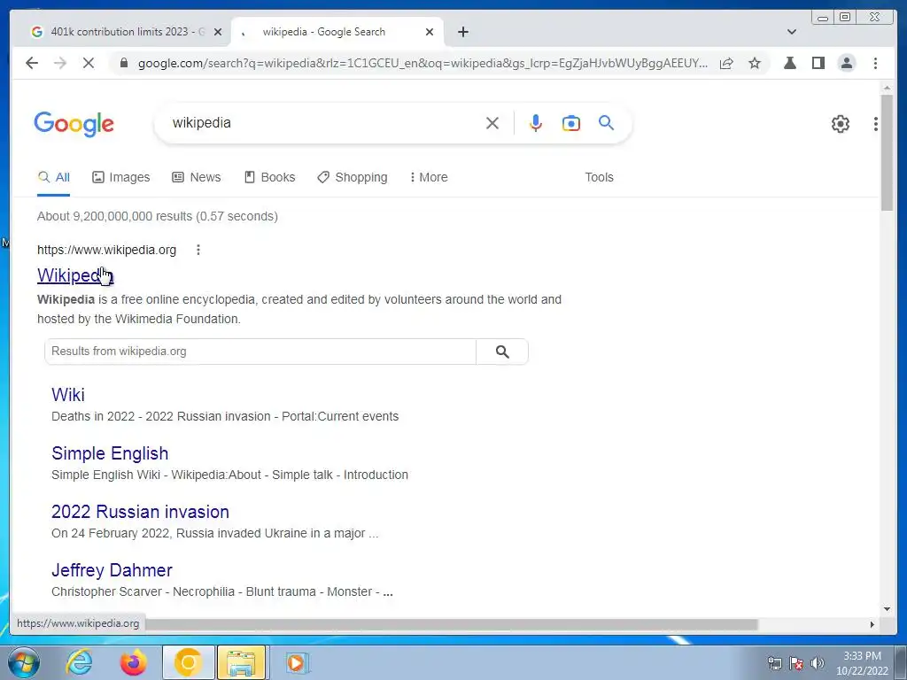Switch to Shopping results tab

point(353,177)
